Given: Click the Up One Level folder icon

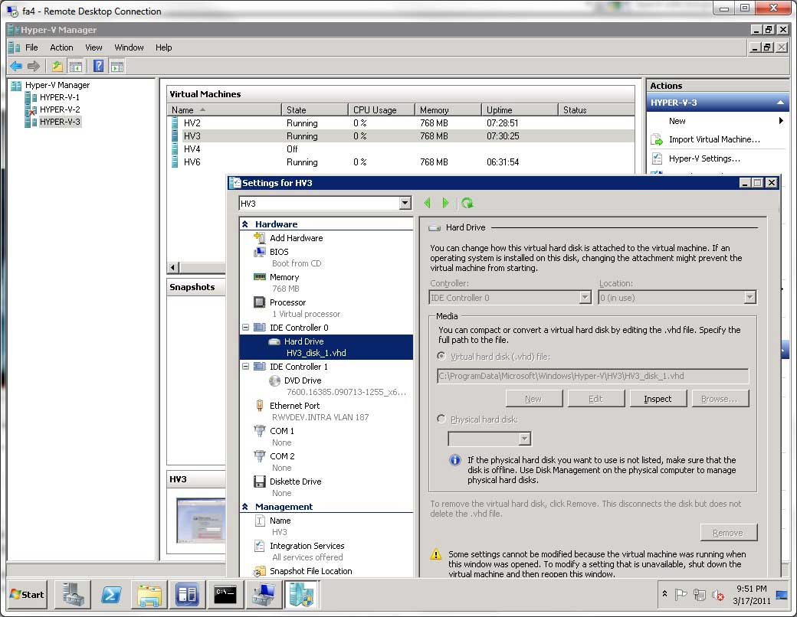Looking at the screenshot, I should [57, 66].
